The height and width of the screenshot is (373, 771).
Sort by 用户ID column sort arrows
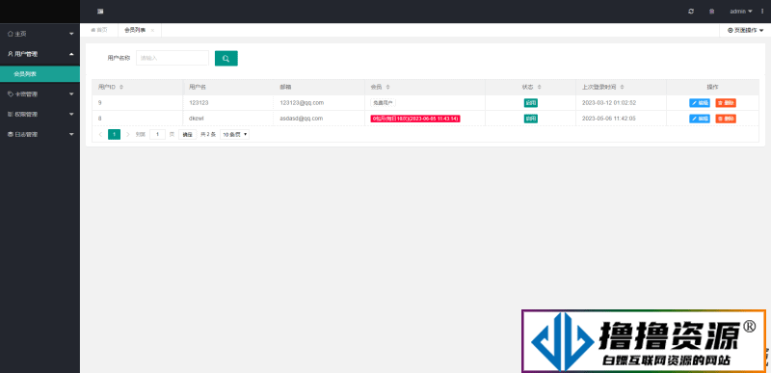pyautogui.click(x=121, y=87)
